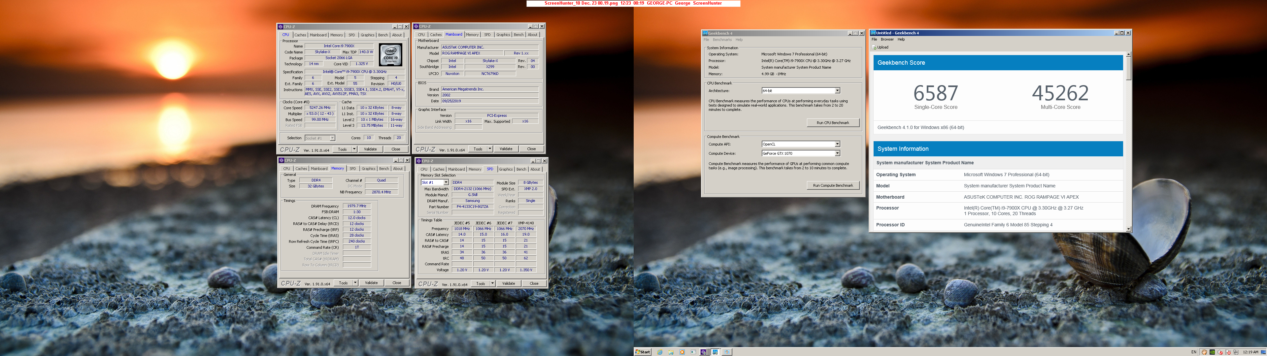Click the CPU-Z taskbar button
1267x356 pixels.
point(704,352)
